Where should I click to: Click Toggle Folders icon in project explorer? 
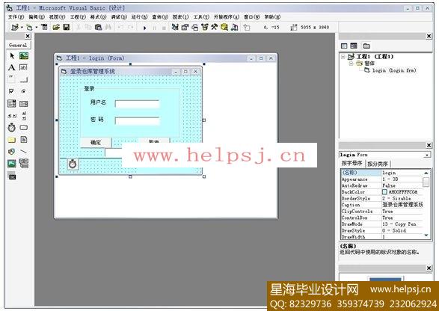click(x=366, y=46)
